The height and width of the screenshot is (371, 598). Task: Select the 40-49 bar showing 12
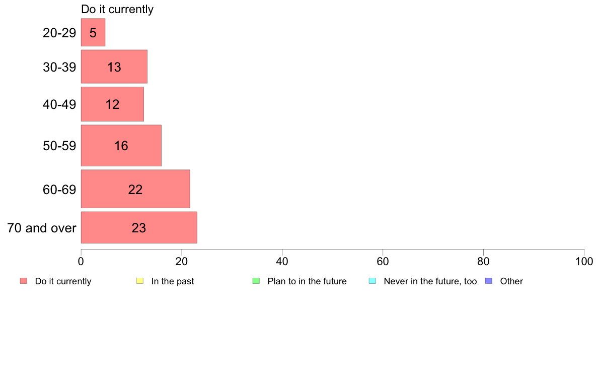(113, 104)
